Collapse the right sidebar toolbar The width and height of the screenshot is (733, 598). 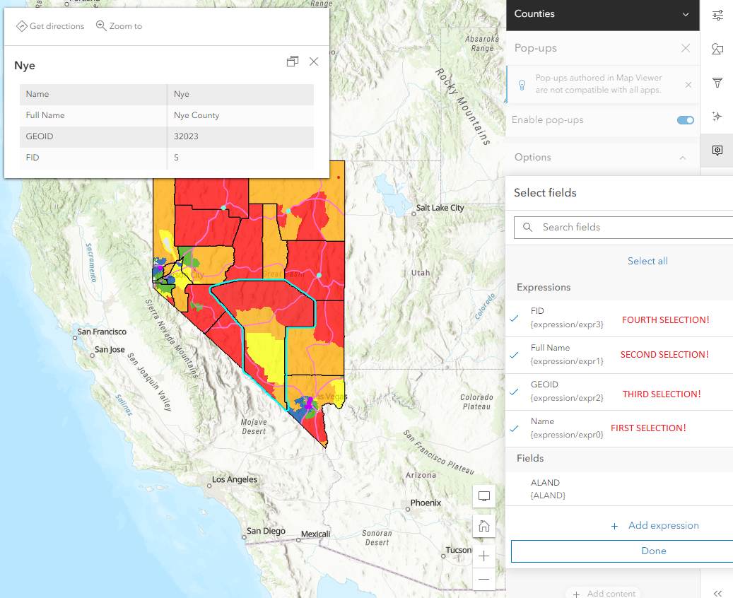tap(717, 594)
